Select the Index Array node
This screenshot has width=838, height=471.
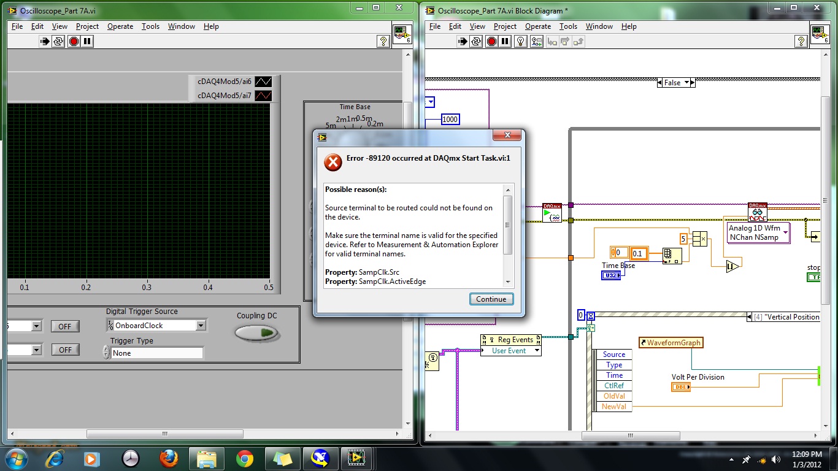pos(672,256)
